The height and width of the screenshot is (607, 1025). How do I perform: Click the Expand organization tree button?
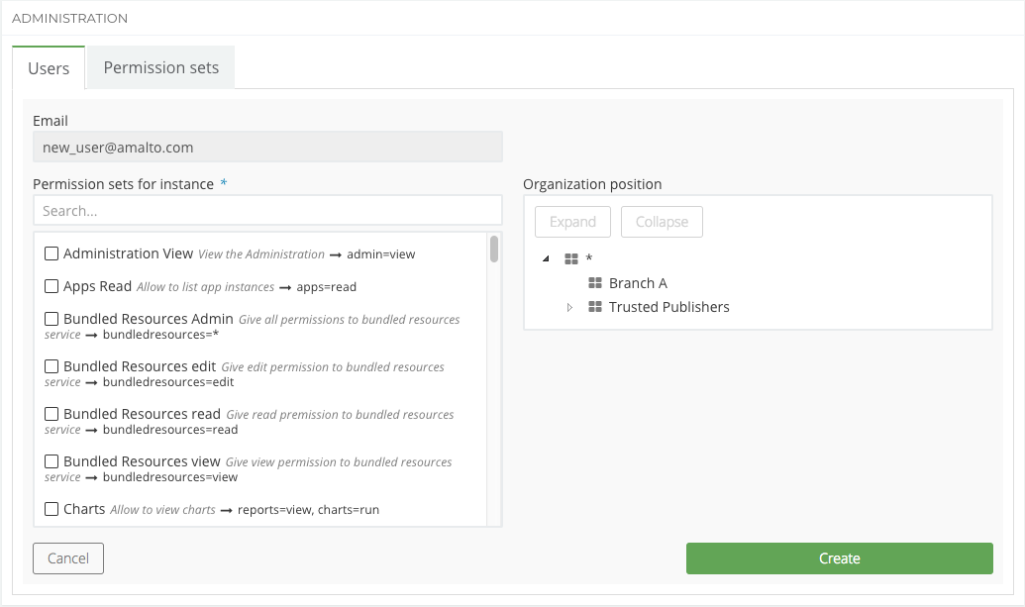pos(572,222)
